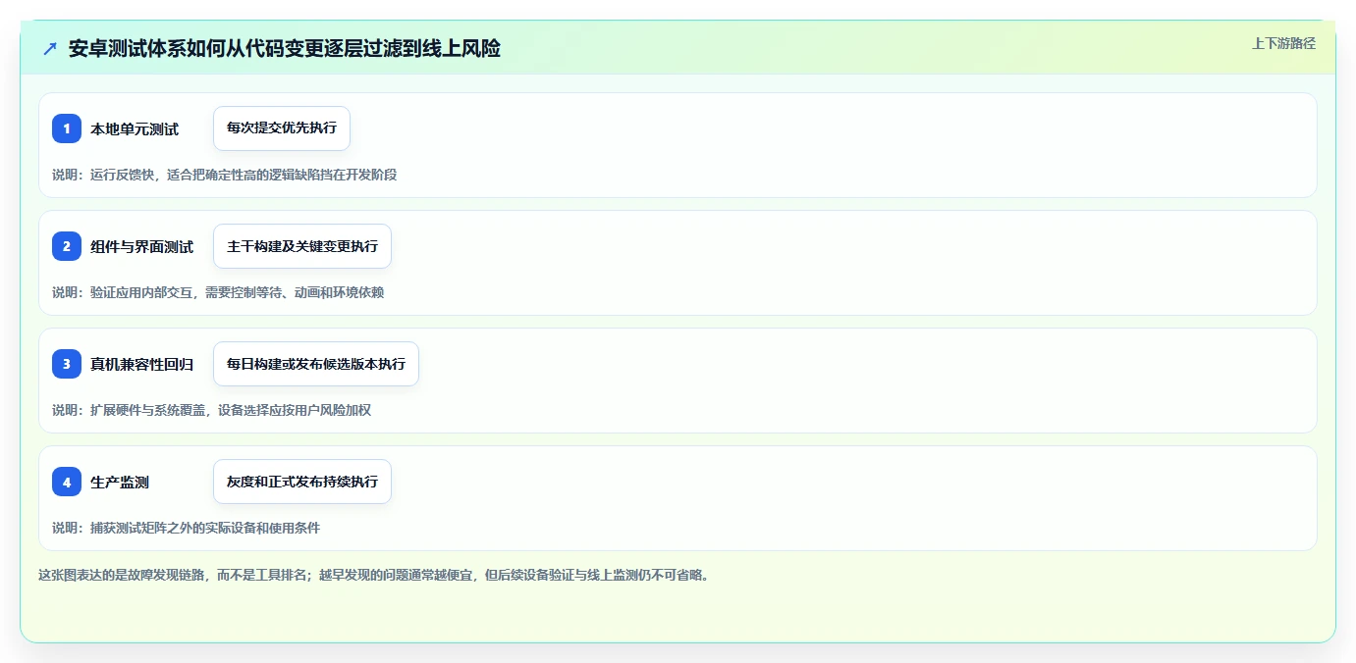
Task: Click the description starting 说明：运行反馈快
Action: coord(224,175)
